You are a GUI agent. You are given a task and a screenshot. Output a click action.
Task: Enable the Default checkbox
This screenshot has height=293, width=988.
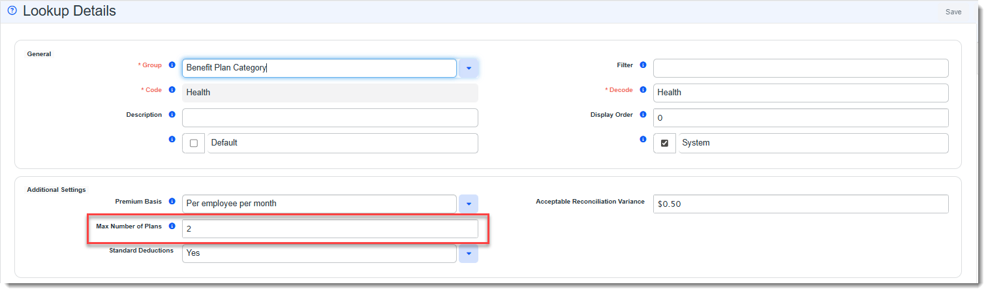click(x=194, y=143)
